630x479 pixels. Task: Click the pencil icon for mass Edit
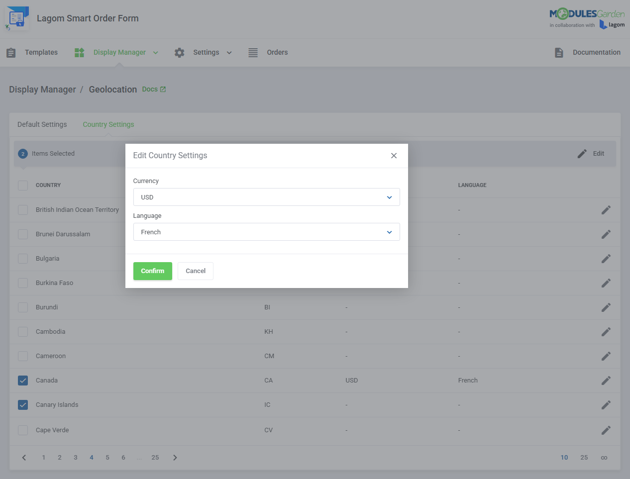coord(582,154)
